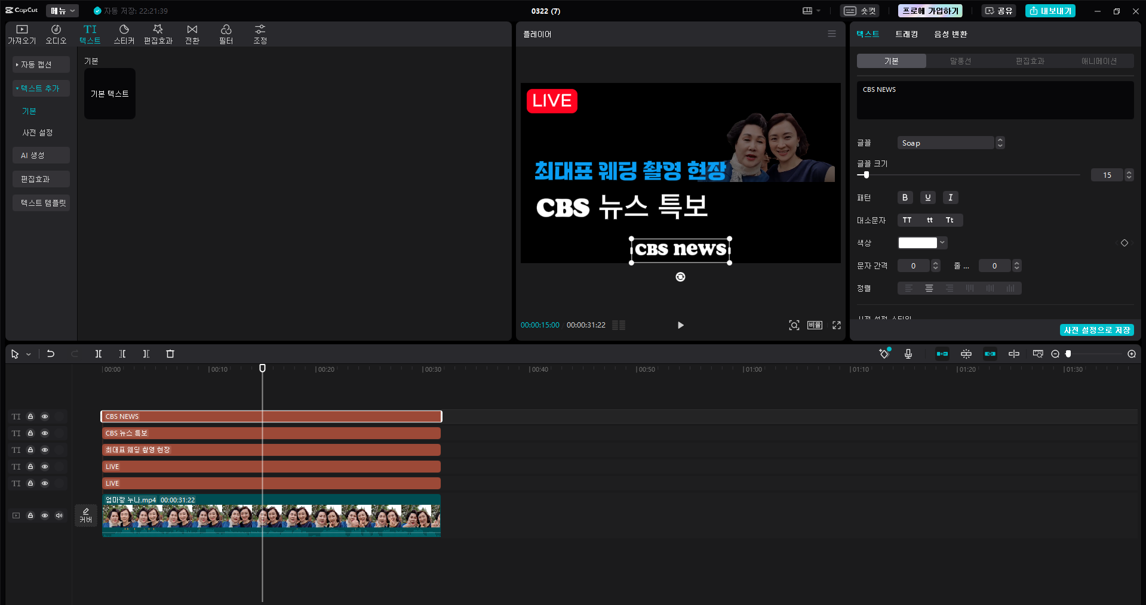This screenshot has height=605, width=1146.
Task: Open the 조정 adjustment panel
Action: point(260,35)
